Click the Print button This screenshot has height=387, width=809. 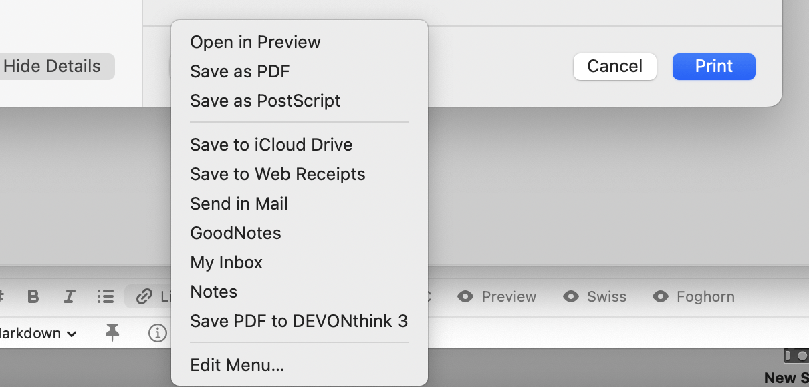pos(713,66)
